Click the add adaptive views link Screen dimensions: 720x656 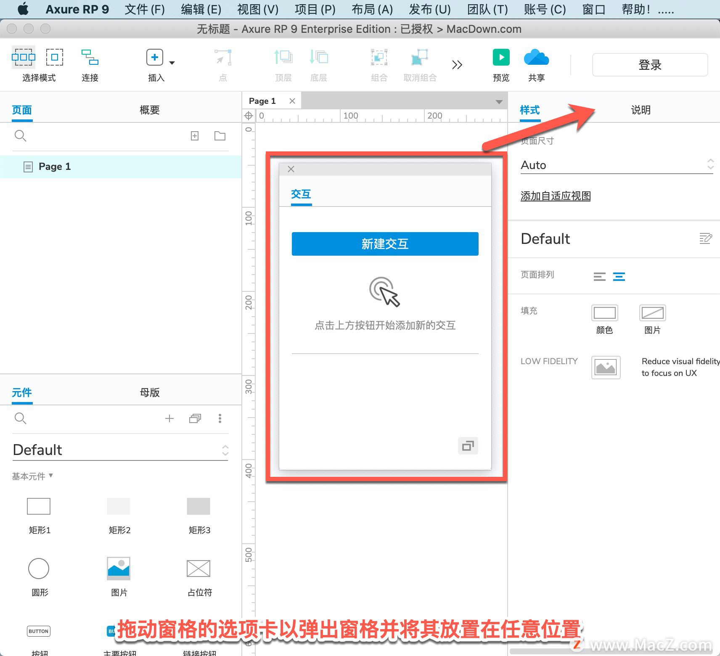click(x=556, y=196)
